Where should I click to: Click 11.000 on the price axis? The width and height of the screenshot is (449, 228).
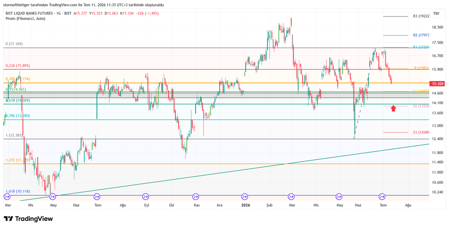(437, 172)
